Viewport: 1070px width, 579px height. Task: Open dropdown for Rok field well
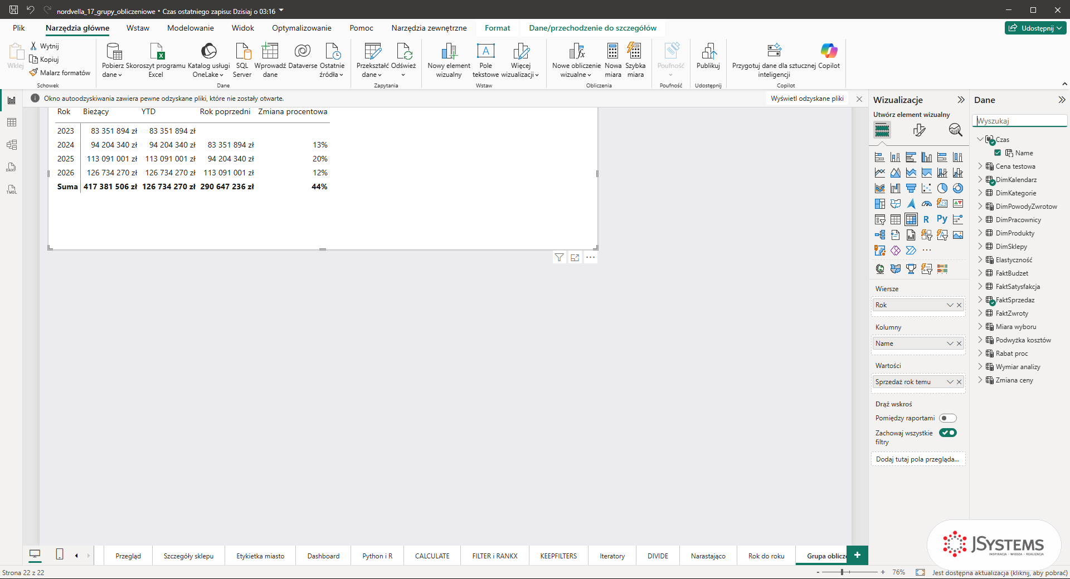(x=950, y=305)
